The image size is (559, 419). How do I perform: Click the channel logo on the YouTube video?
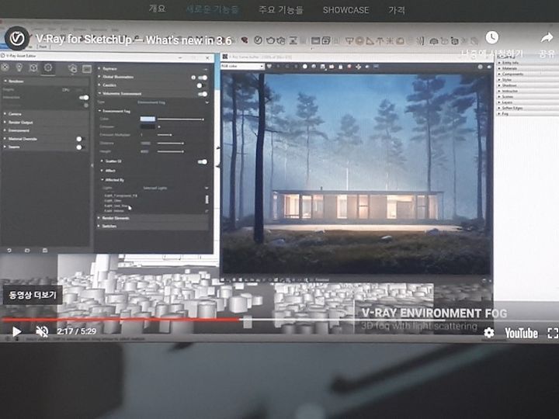coord(17,38)
